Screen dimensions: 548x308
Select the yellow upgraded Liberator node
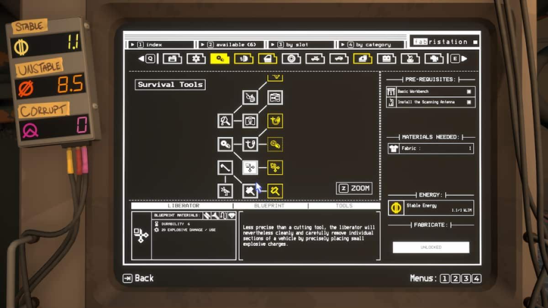(275, 167)
